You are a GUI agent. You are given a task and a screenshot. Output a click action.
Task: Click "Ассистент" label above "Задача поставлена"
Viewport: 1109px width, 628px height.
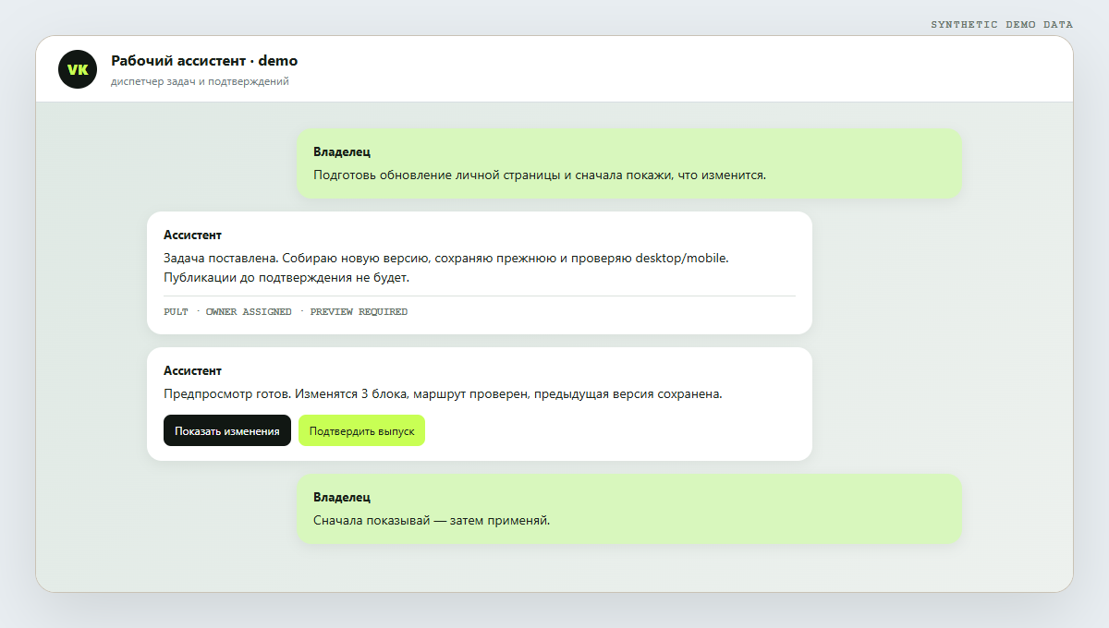(x=192, y=235)
